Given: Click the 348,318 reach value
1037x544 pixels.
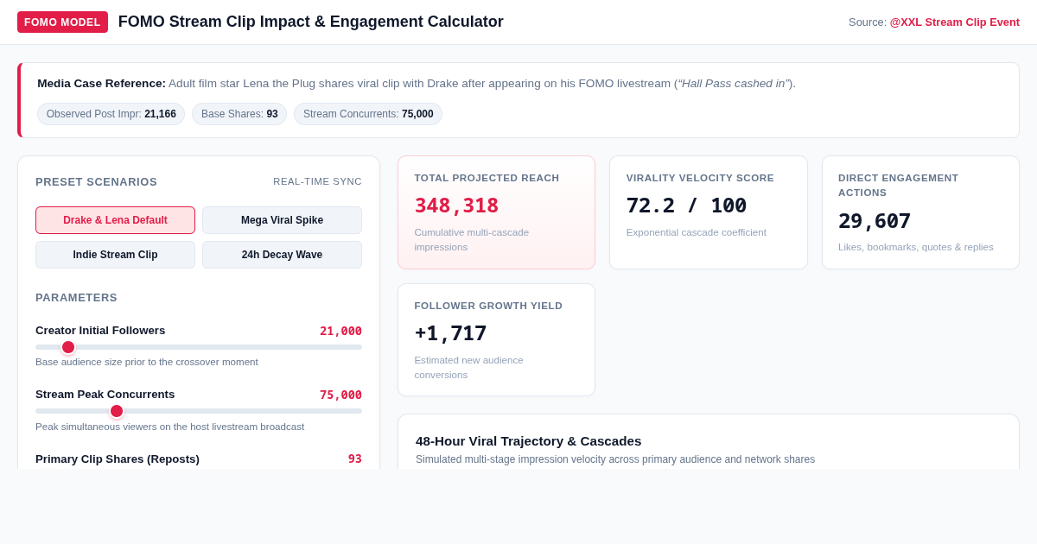Looking at the screenshot, I should (x=456, y=206).
